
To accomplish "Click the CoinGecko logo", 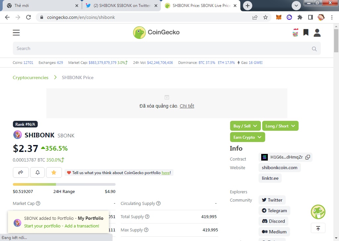I will tap(156, 32).
